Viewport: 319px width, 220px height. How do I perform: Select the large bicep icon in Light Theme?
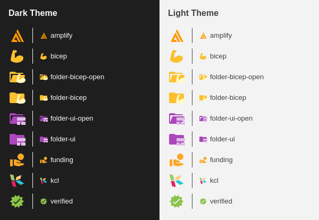click(177, 56)
